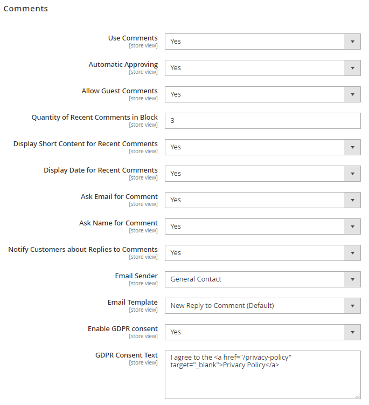
Task: Click the GDPR textarea resize handle
Action: [358, 396]
